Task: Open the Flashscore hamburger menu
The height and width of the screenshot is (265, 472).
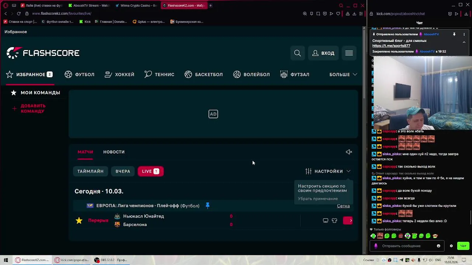Action: [349, 53]
